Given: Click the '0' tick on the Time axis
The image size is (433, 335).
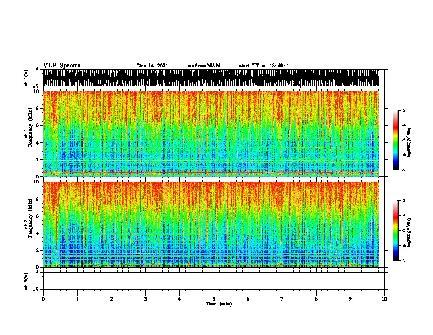Looking at the screenshot, I should [x=43, y=299].
